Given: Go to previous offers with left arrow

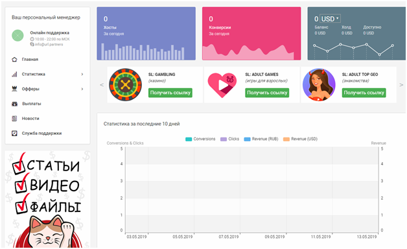Looking at the screenshot, I should pos(102,85).
